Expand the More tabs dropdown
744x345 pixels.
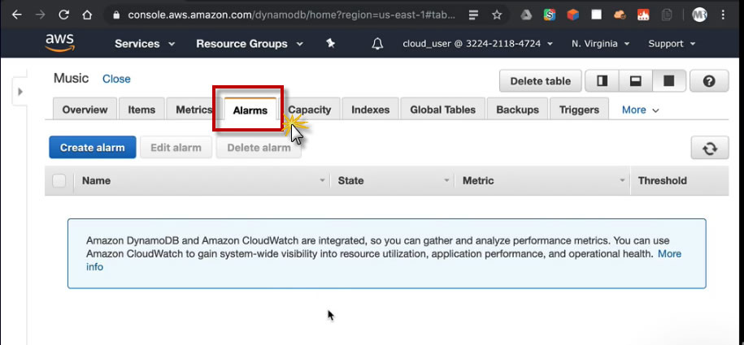(640, 110)
